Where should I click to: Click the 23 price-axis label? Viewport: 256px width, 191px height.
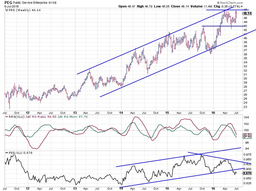[x=245, y=107]
